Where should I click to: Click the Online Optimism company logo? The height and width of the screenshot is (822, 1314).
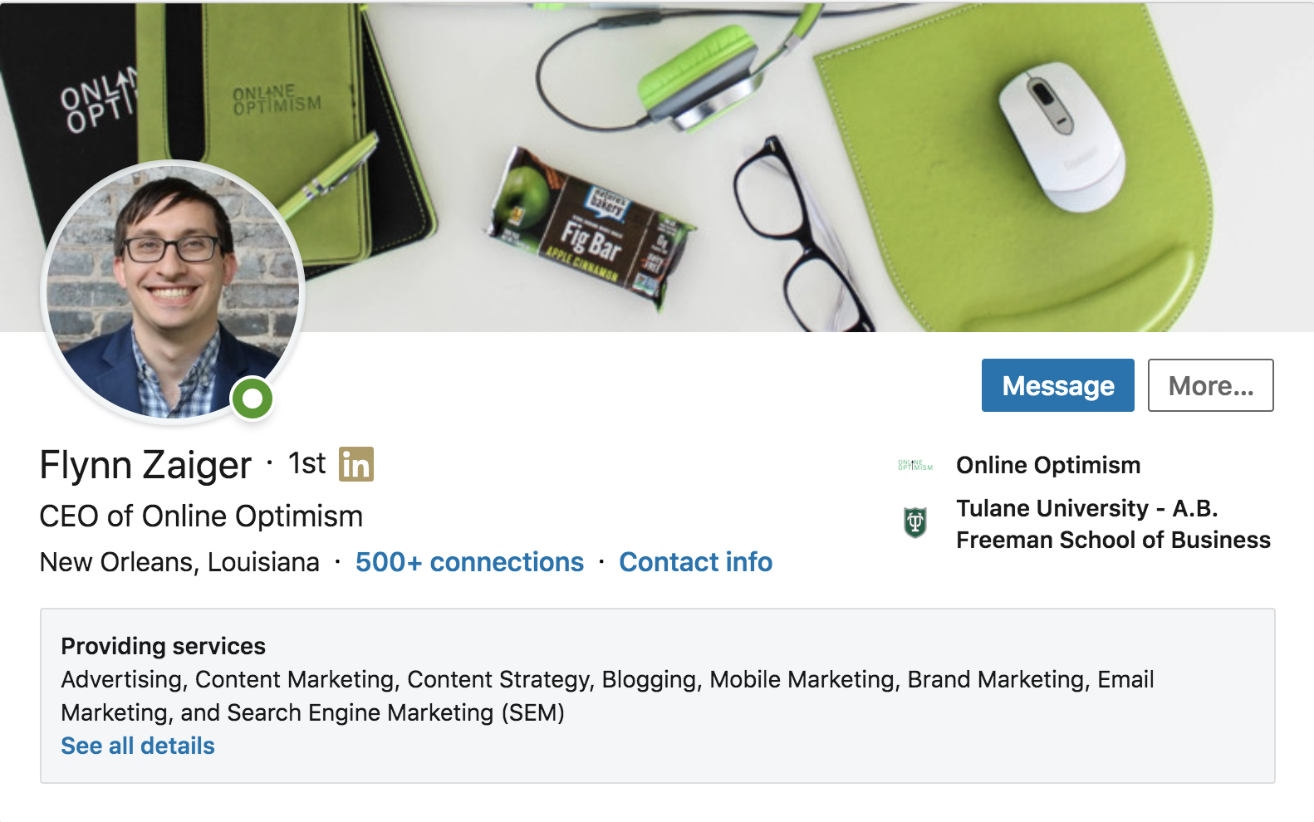[915, 466]
